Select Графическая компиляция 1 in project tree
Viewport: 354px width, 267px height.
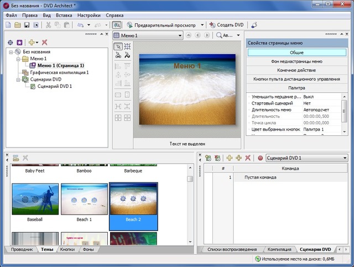60,72
